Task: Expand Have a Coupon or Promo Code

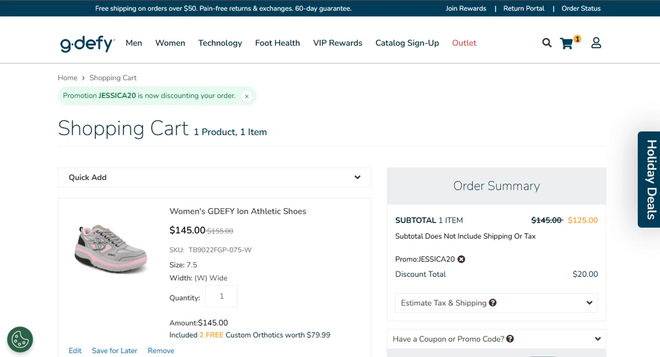Action: 496,339
